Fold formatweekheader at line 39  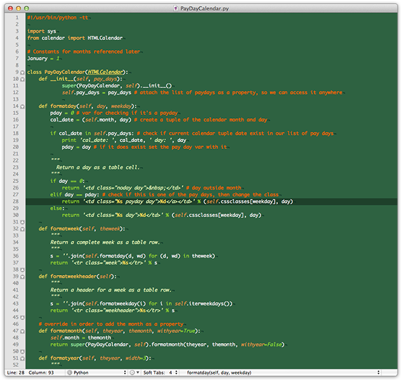point(23,277)
